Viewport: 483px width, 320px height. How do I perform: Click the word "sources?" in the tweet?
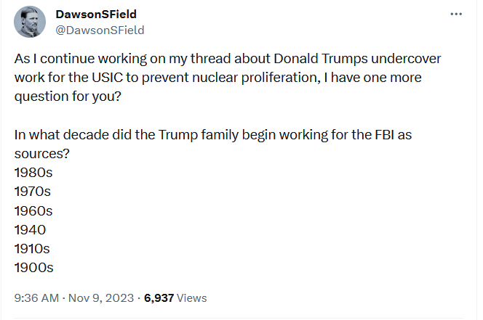click(42, 154)
